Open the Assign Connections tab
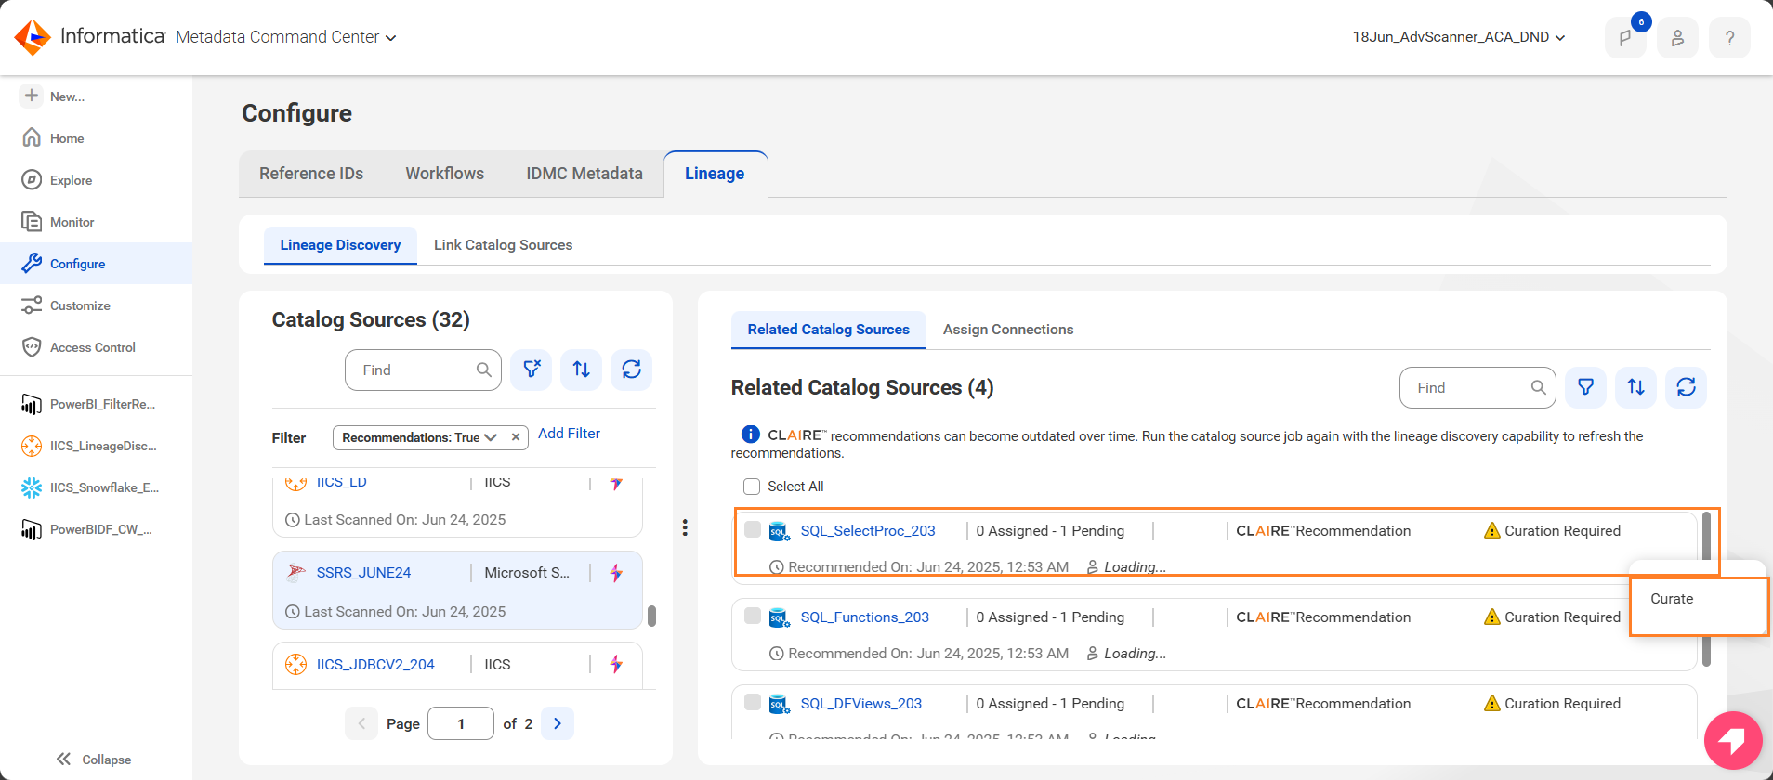This screenshot has height=780, width=1773. 1008,330
